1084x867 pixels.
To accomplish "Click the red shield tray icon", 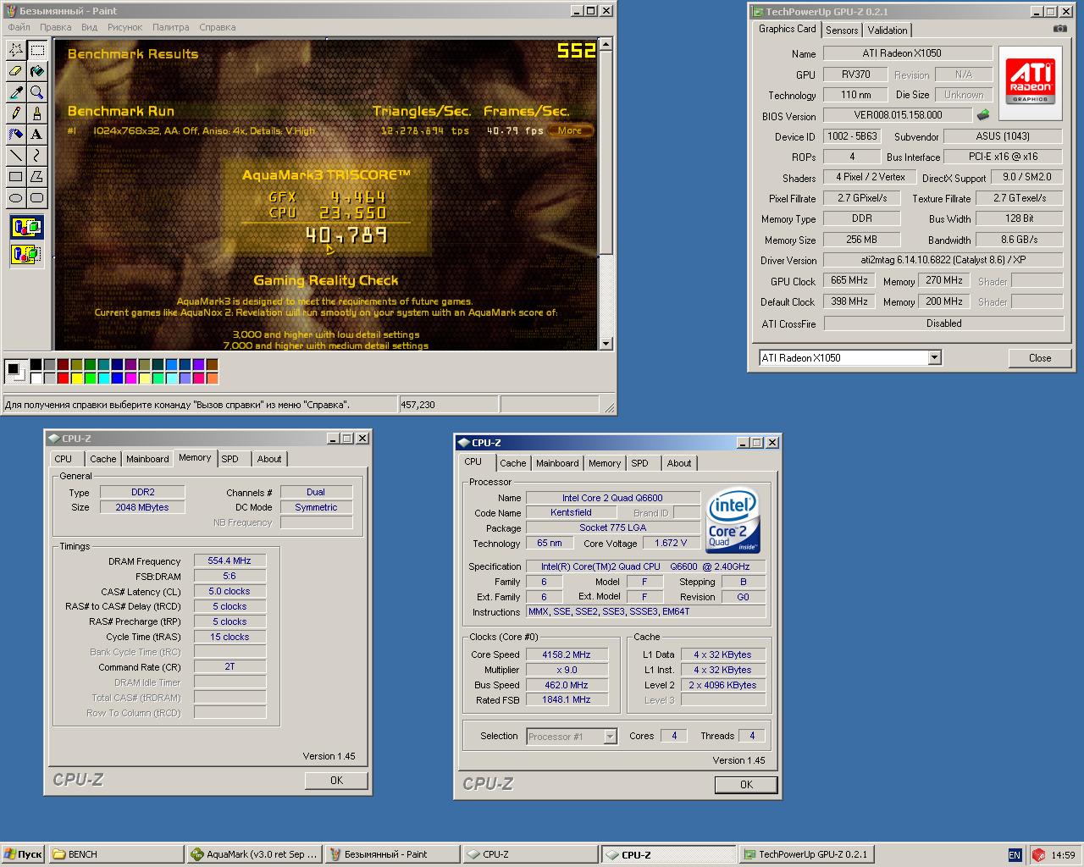I will [x=1039, y=855].
